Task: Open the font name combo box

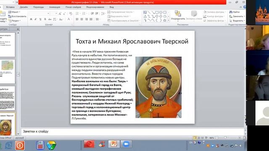Action: click(39, 13)
